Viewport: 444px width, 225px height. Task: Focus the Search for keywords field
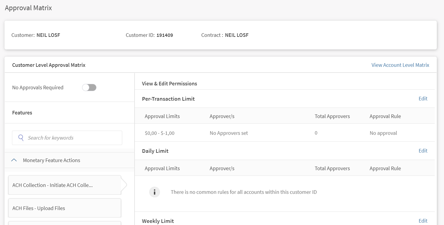click(x=67, y=138)
